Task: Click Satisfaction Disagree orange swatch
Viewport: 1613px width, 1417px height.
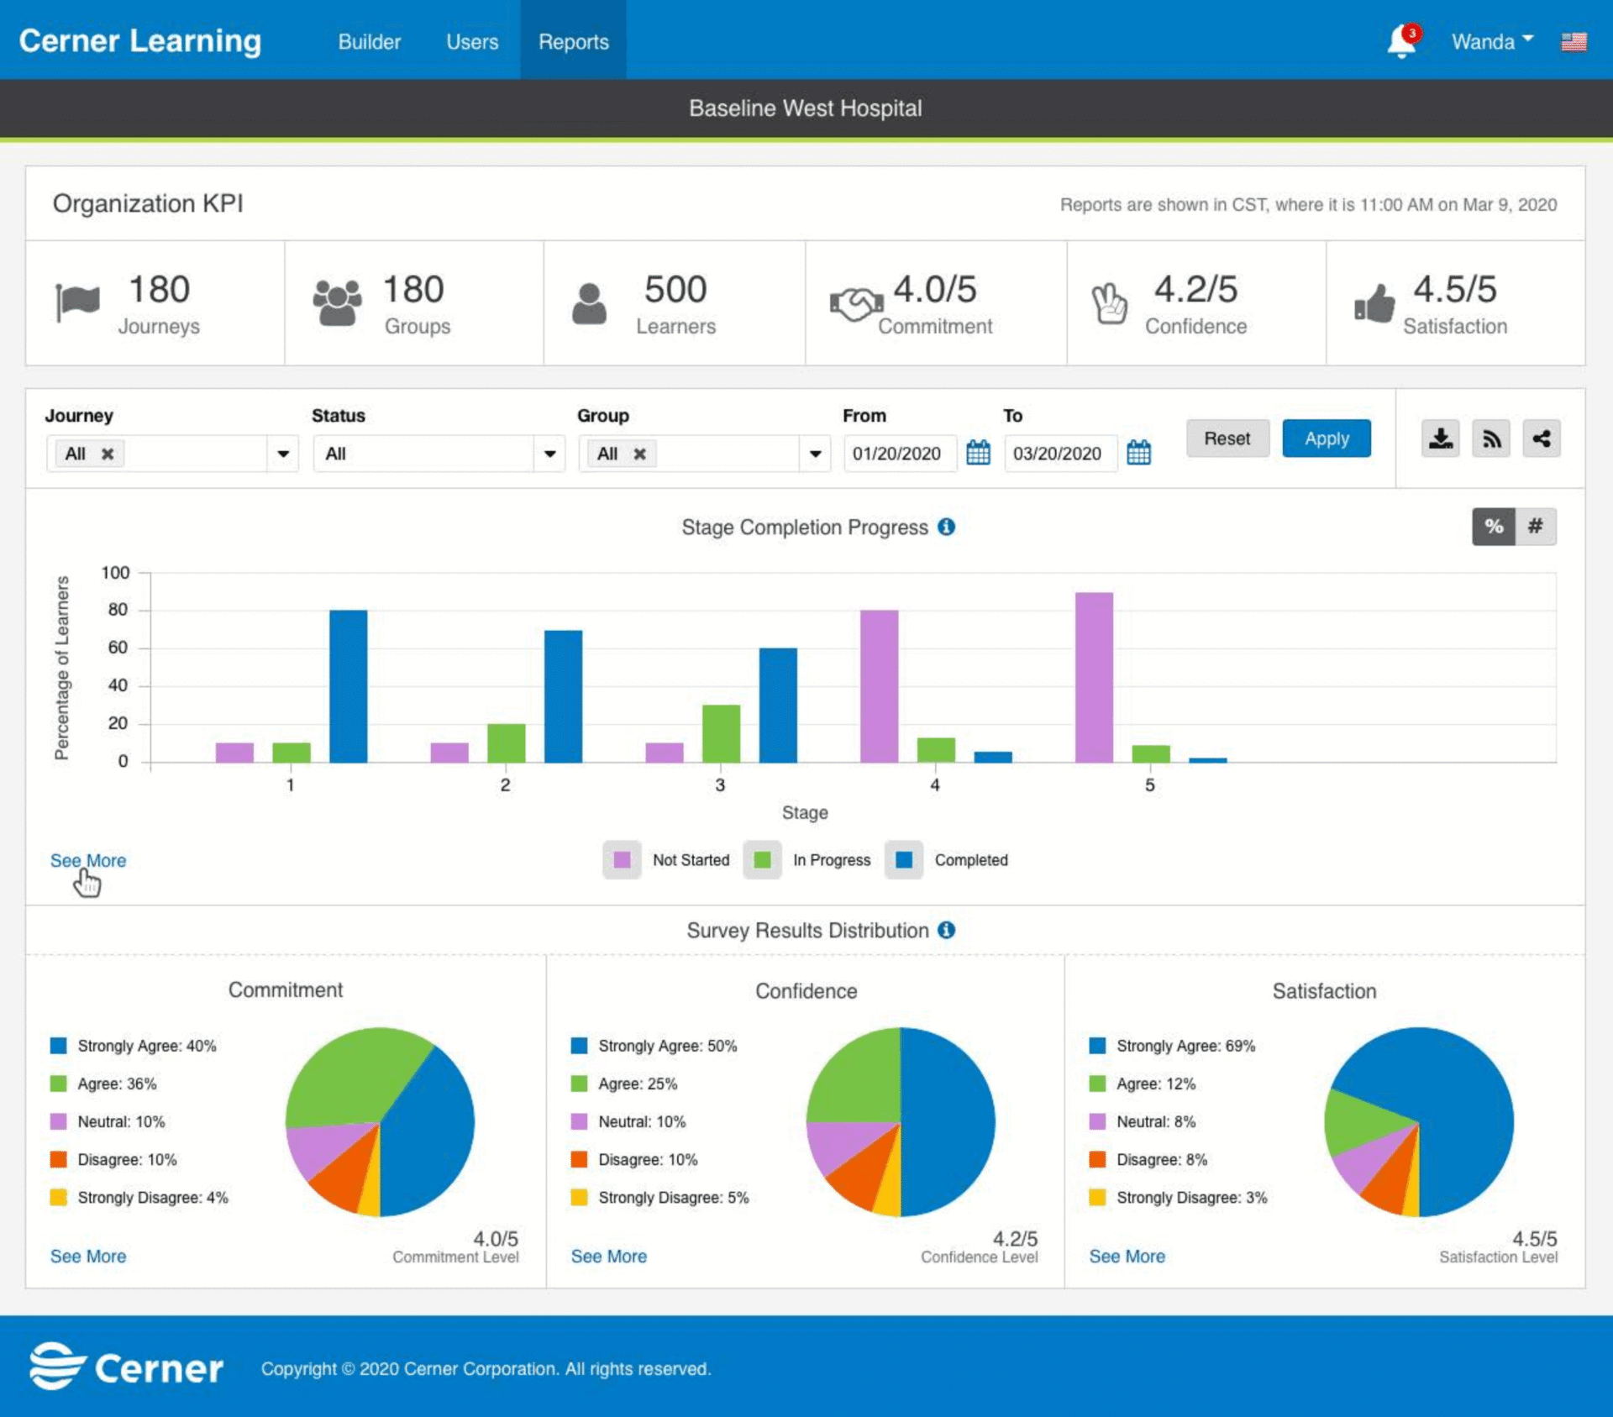Action: [1097, 1159]
